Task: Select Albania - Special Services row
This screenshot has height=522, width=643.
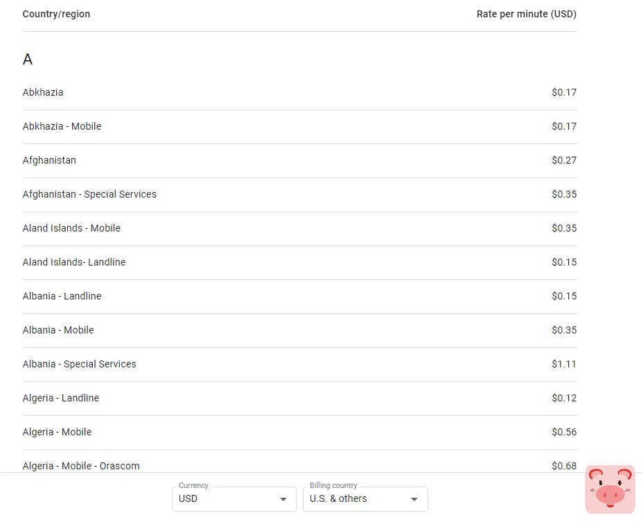Action: [x=79, y=364]
